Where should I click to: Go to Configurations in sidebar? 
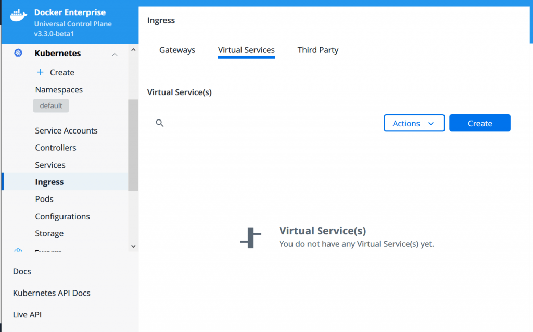click(62, 216)
